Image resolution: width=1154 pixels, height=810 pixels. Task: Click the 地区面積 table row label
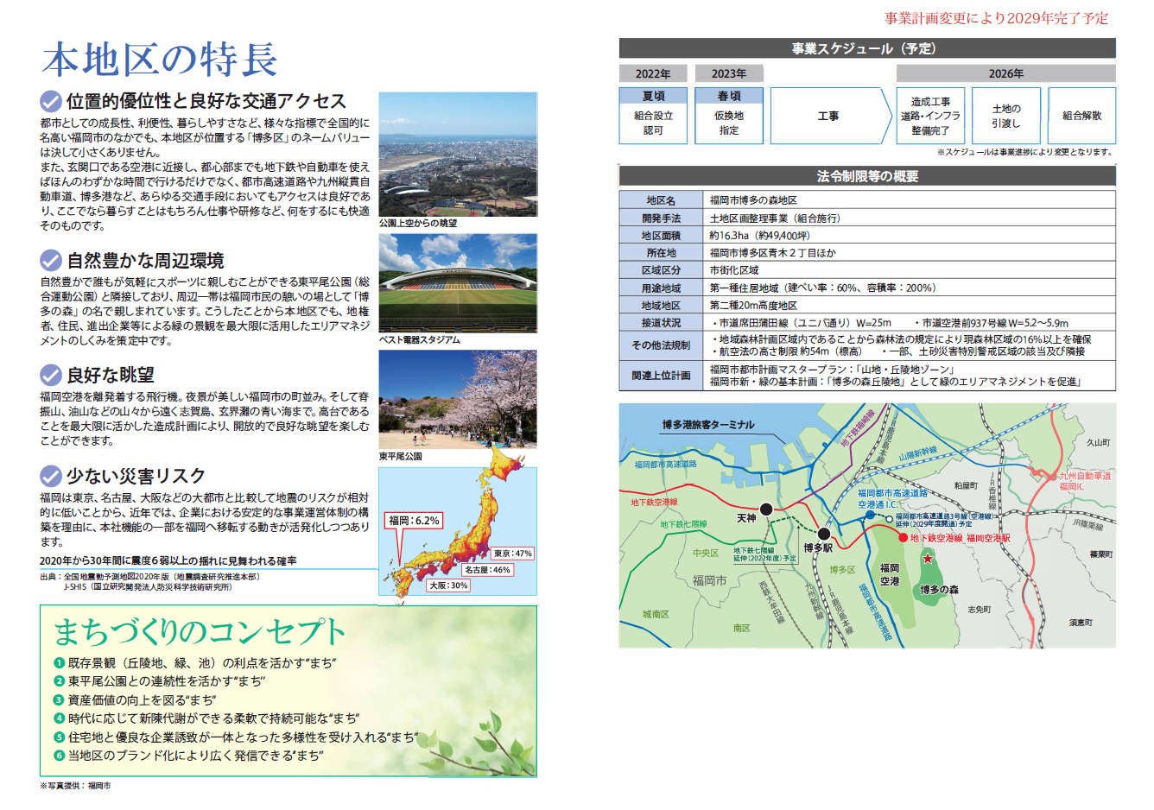pos(662,236)
